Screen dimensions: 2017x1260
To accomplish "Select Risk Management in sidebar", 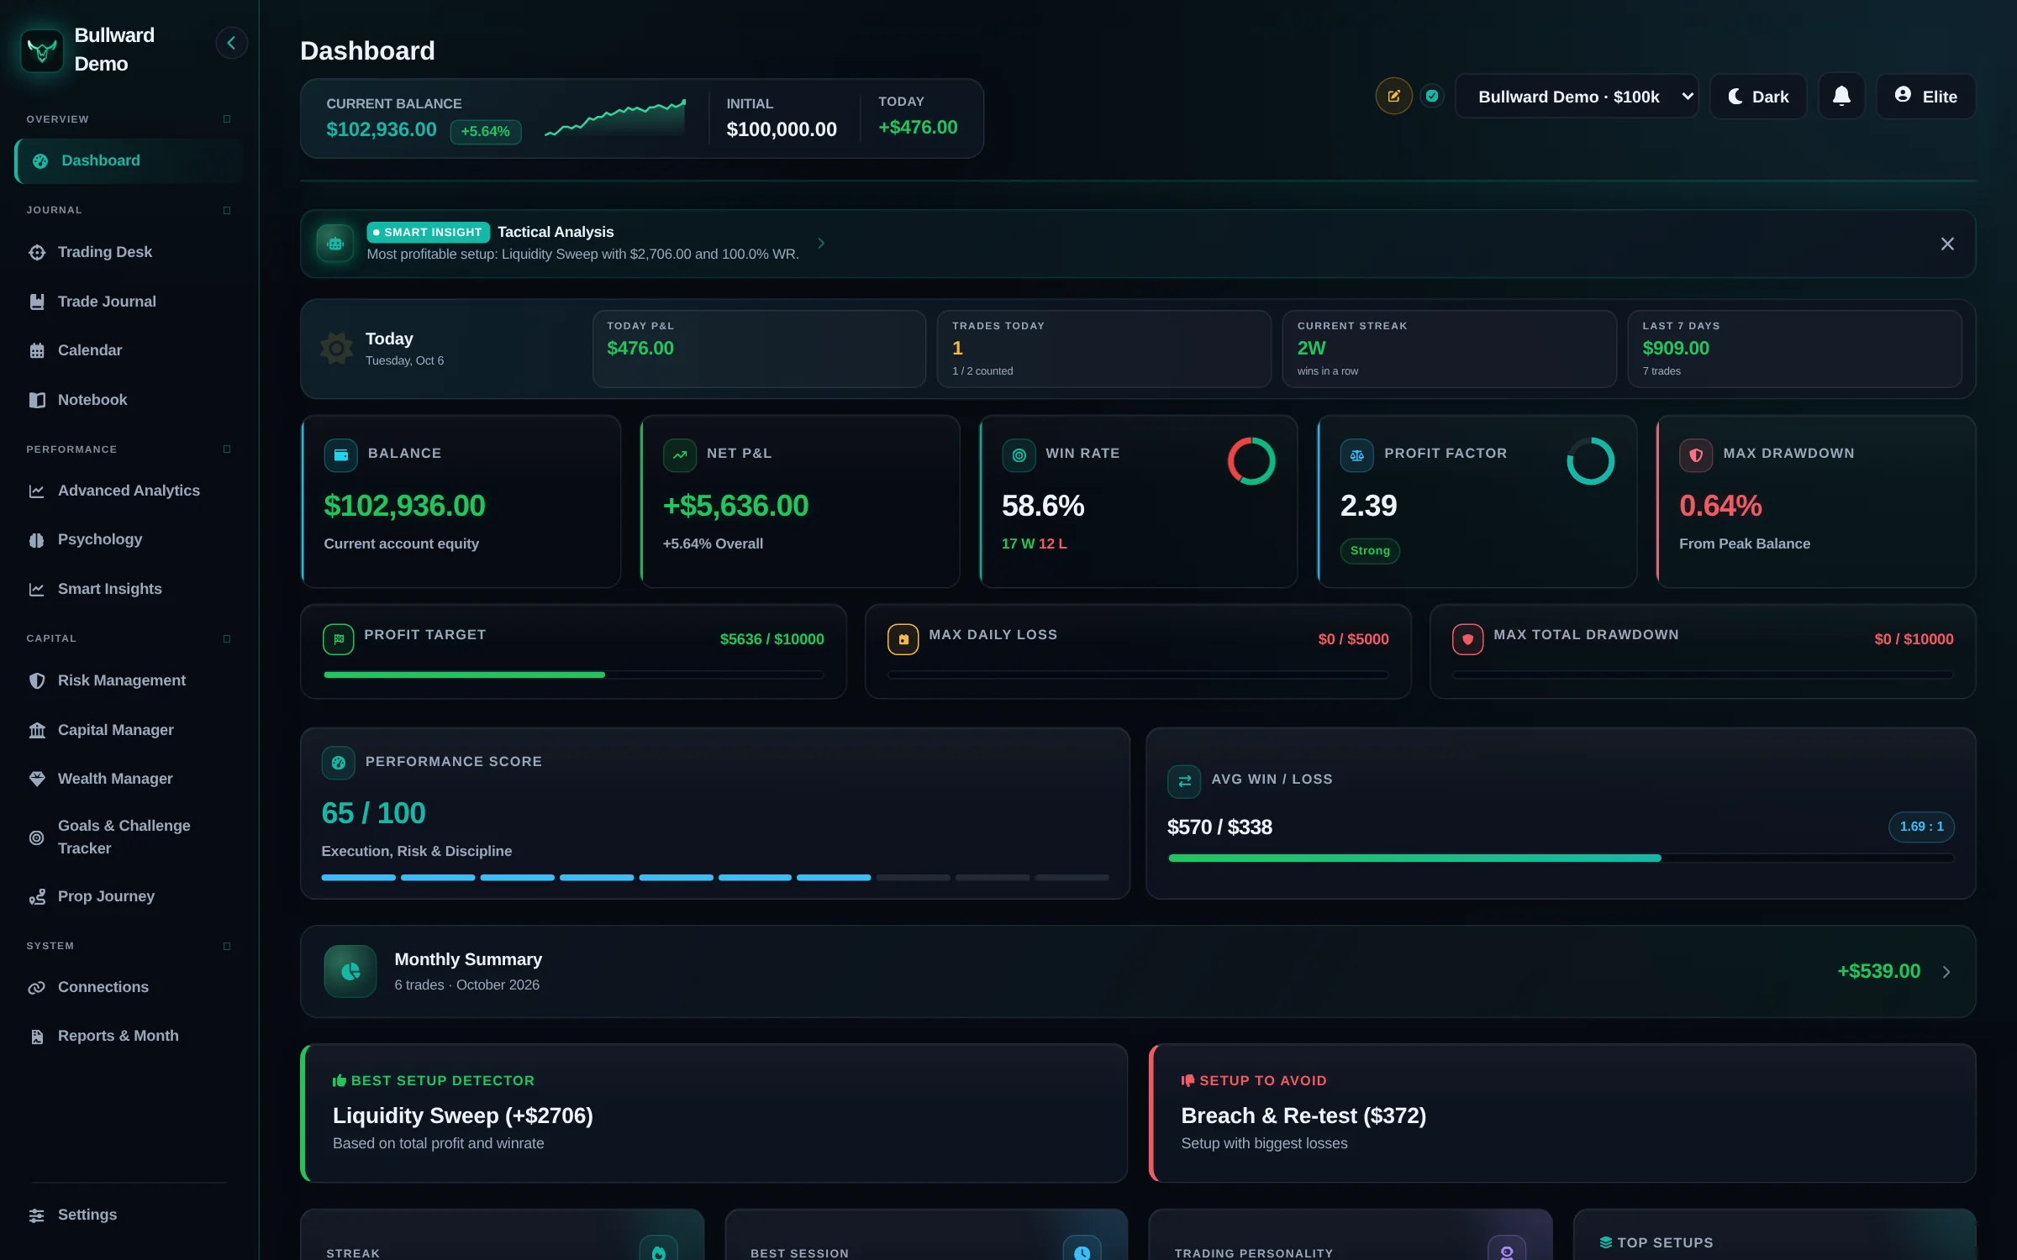I will (129, 680).
